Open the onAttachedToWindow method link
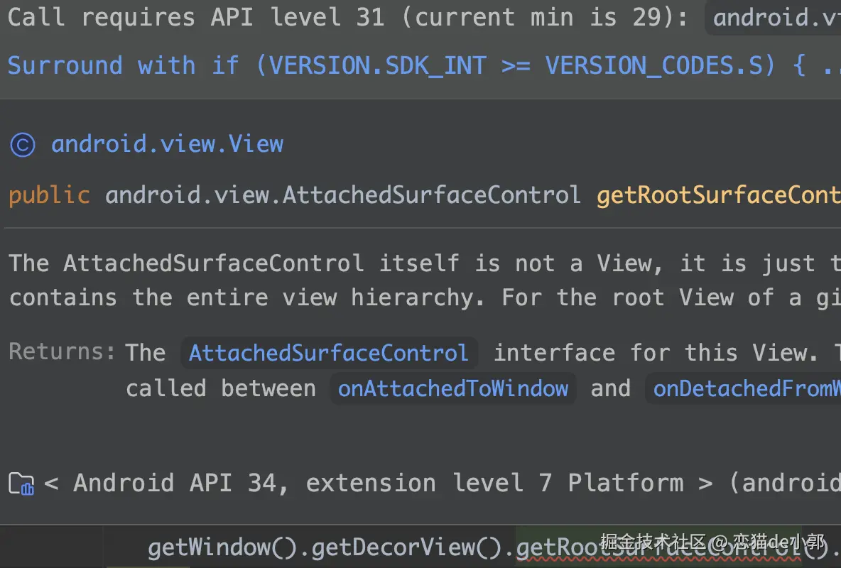 click(x=453, y=388)
